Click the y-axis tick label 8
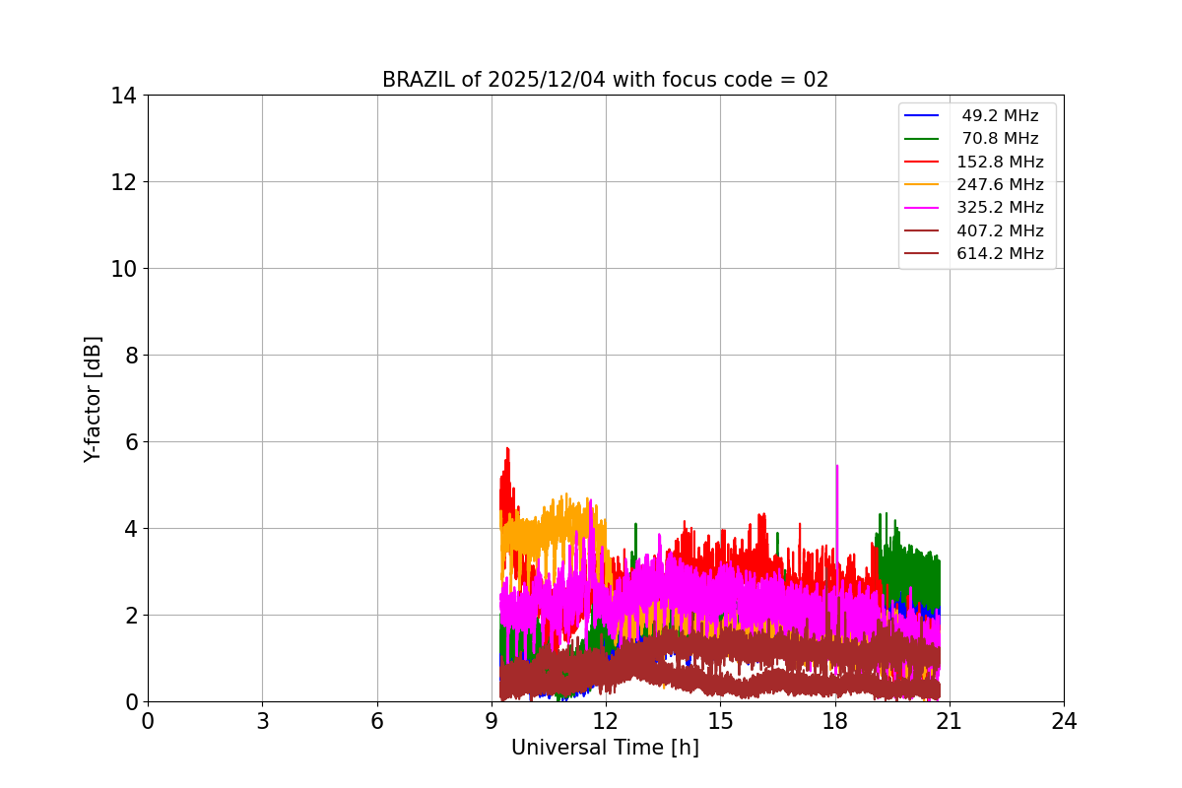The width and height of the screenshot is (1182, 788). point(130,356)
